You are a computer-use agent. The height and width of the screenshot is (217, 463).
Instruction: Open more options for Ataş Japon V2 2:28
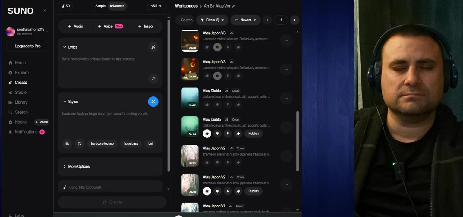pyautogui.click(x=286, y=185)
